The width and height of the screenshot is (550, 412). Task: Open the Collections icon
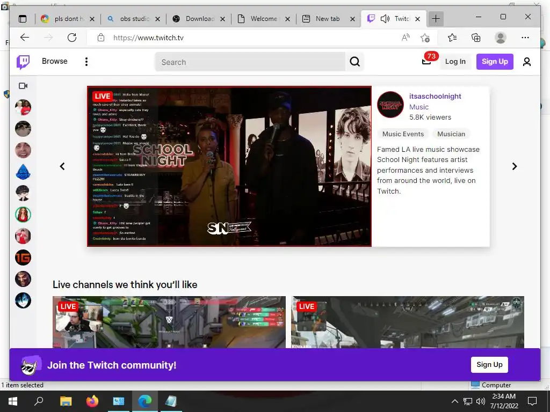(x=476, y=38)
